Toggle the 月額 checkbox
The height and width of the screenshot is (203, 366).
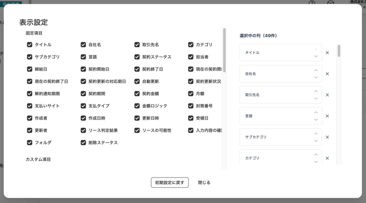(190, 93)
